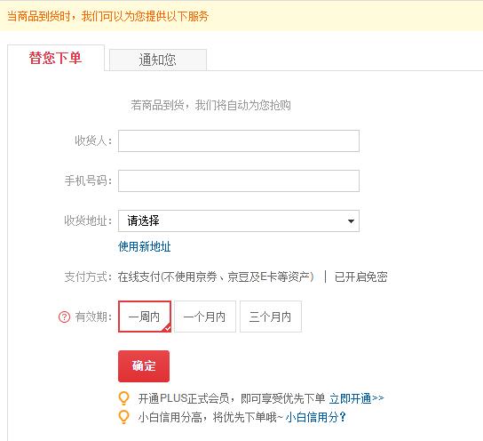
Task: Open the 立即开通>> link
Action: click(356, 398)
